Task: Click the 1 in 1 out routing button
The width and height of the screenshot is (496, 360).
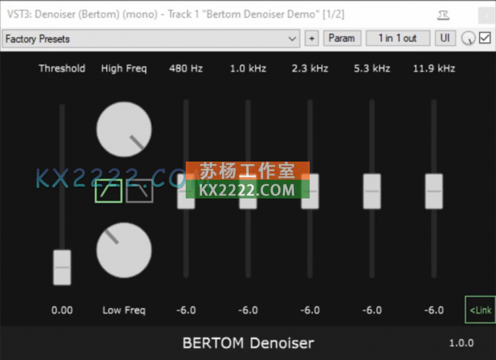Action: click(x=397, y=38)
